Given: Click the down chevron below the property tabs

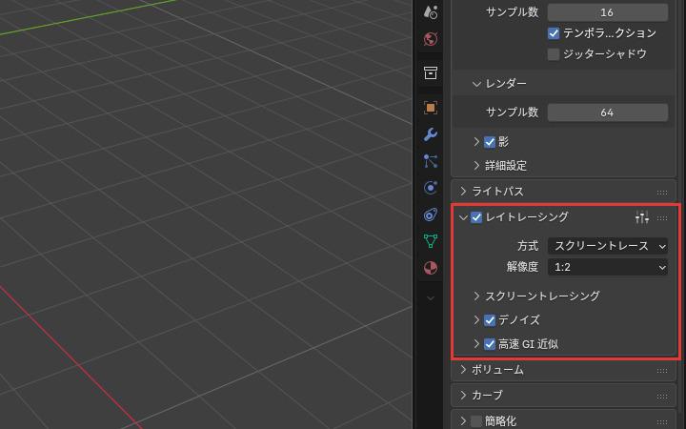Looking at the screenshot, I should [x=431, y=298].
